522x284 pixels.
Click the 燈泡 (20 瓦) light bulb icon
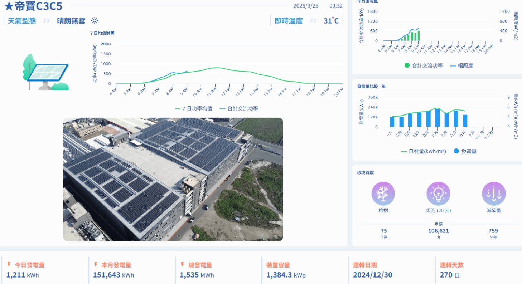[438, 194]
